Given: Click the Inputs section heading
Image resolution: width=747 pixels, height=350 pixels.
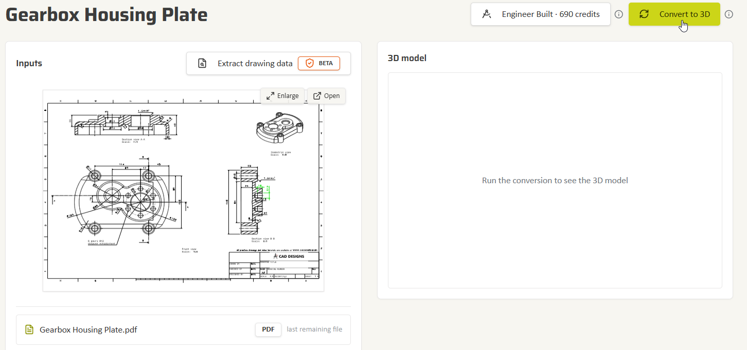Looking at the screenshot, I should point(29,63).
